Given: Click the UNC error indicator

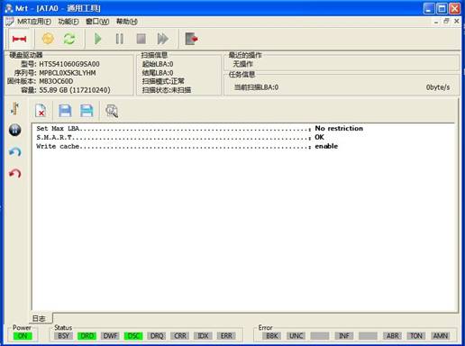Looking at the screenshot, I should (x=296, y=336).
